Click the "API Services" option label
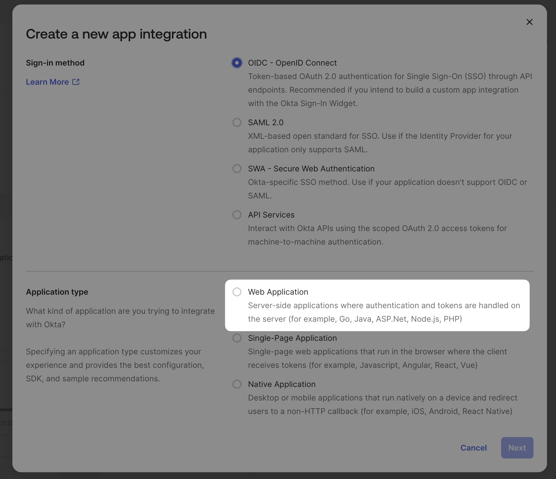The width and height of the screenshot is (556, 479). (271, 215)
